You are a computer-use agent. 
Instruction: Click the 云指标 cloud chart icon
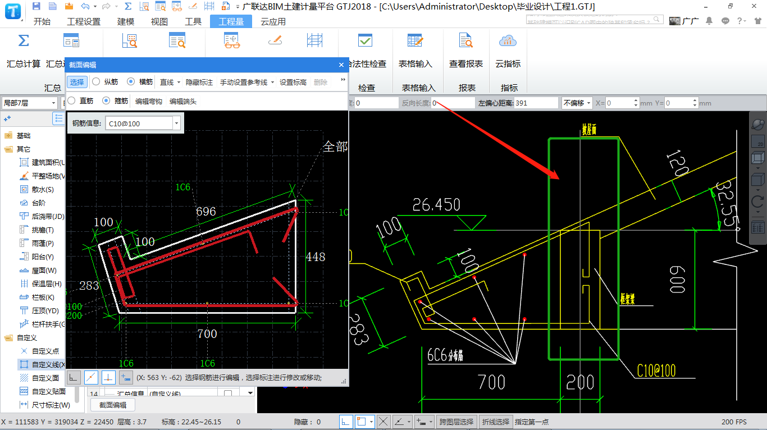coord(508,40)
